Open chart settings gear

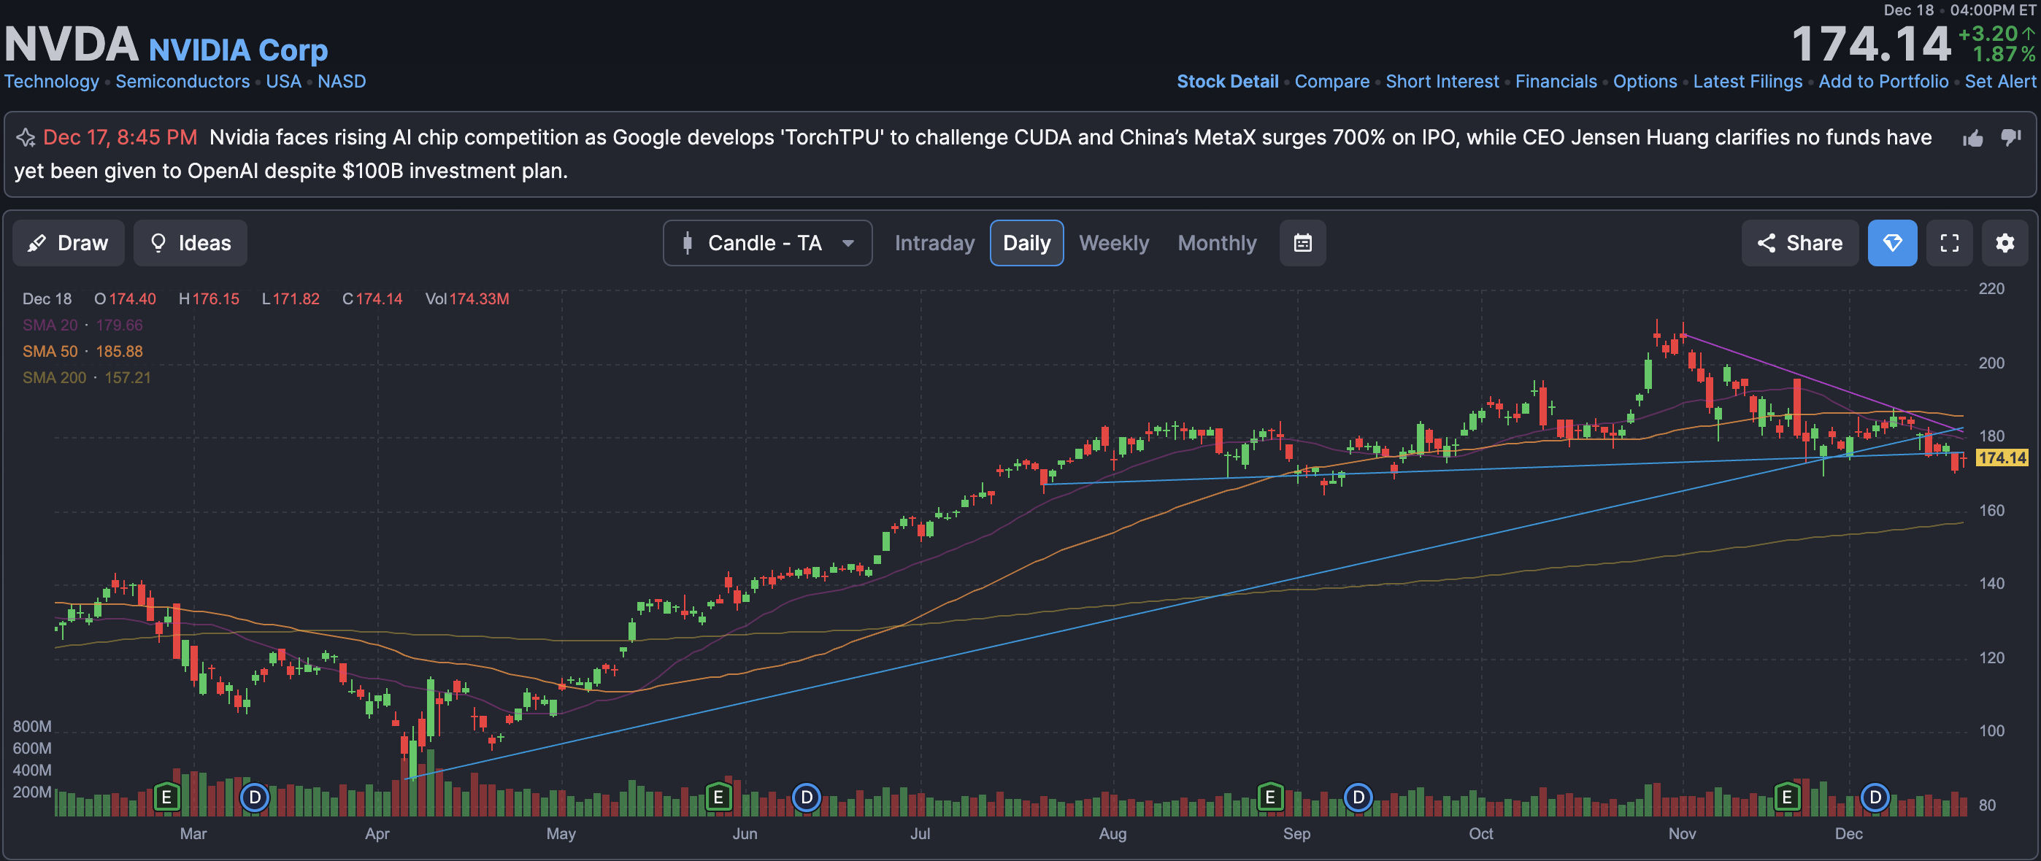tap(2005, 243)
